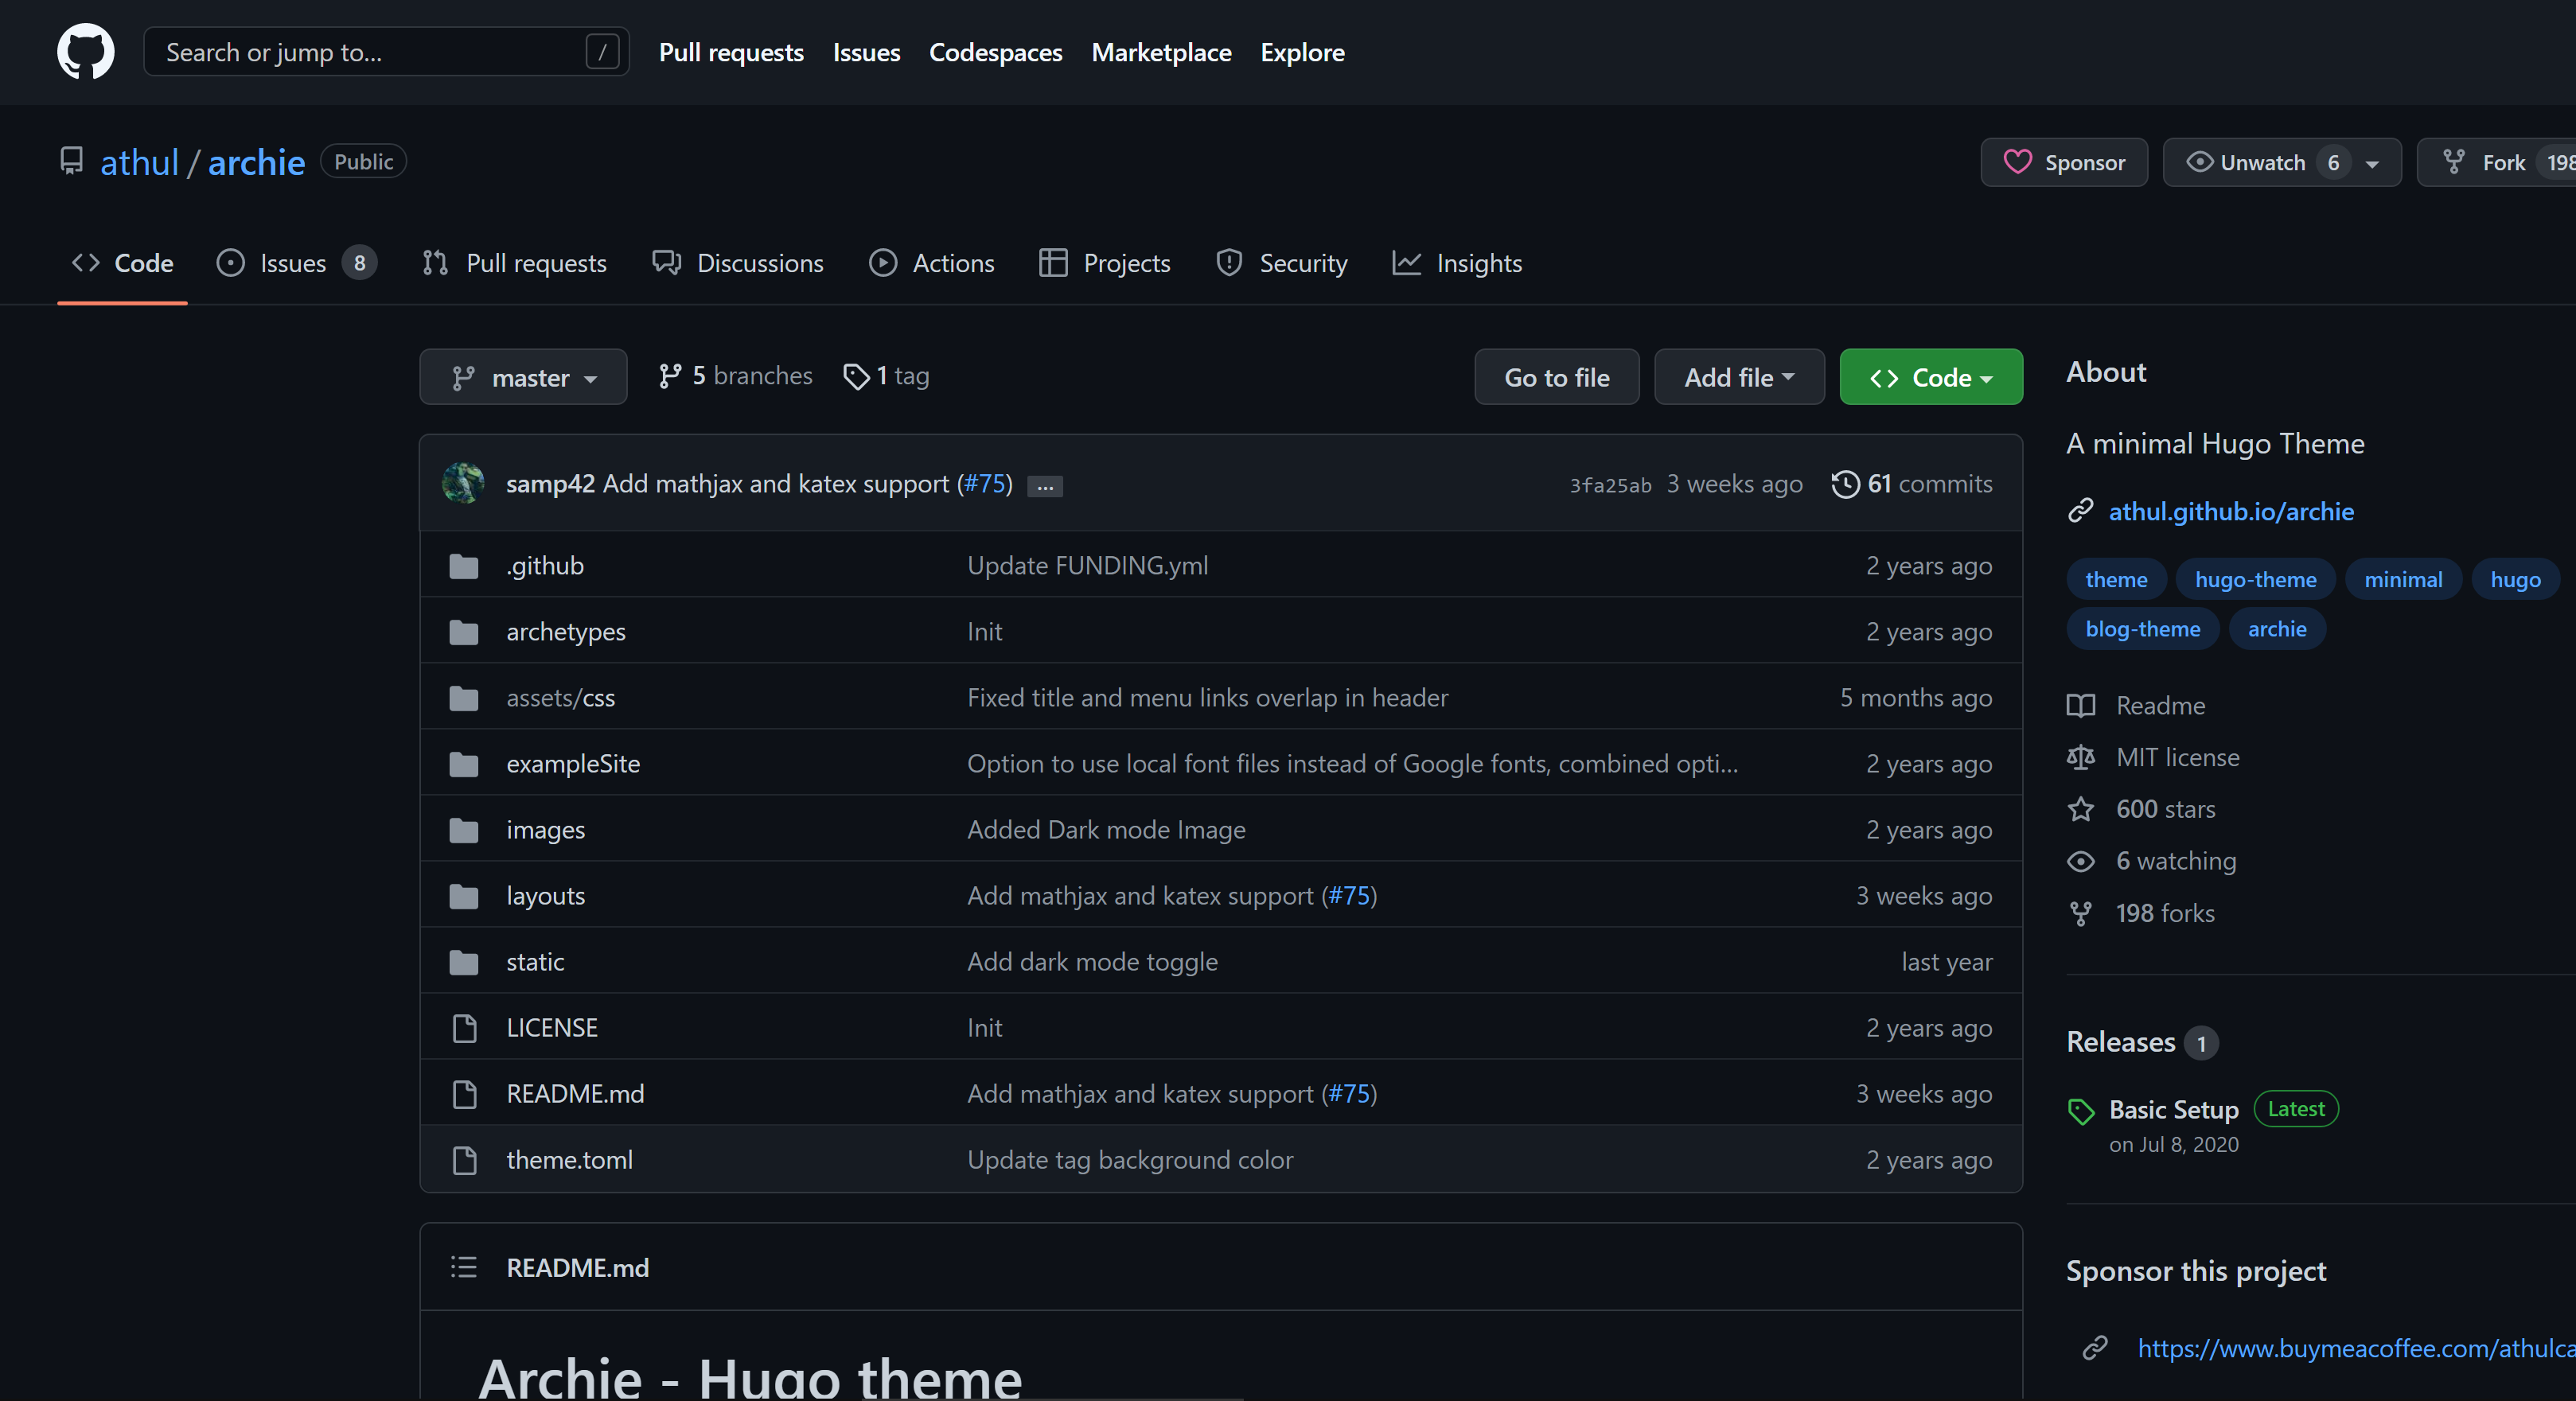2576x1401 pixels.
Task: Open the 5 branches link
Action: pyautogui.click(x=735, y=376)
